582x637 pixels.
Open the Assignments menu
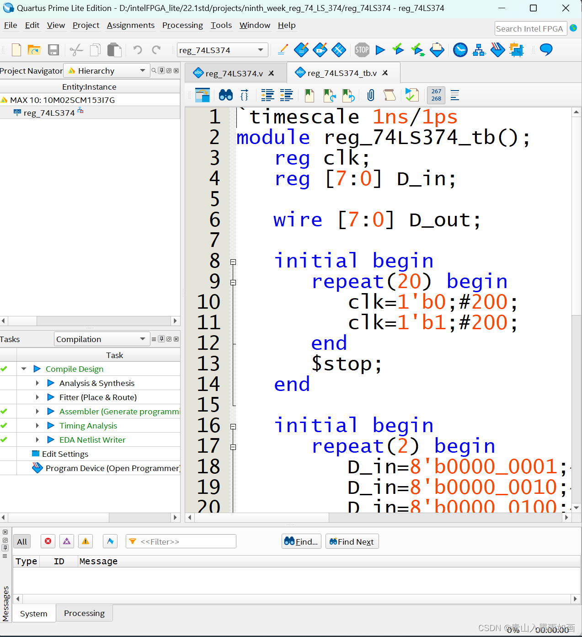click(131, 25)
